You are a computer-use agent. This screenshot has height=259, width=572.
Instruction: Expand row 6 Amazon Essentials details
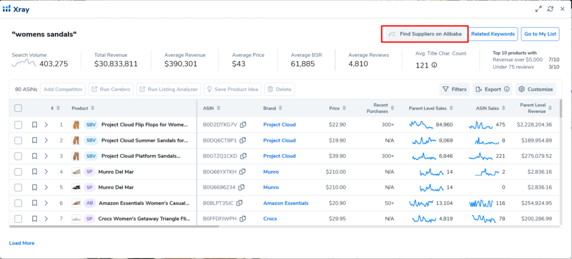(46, 203)
